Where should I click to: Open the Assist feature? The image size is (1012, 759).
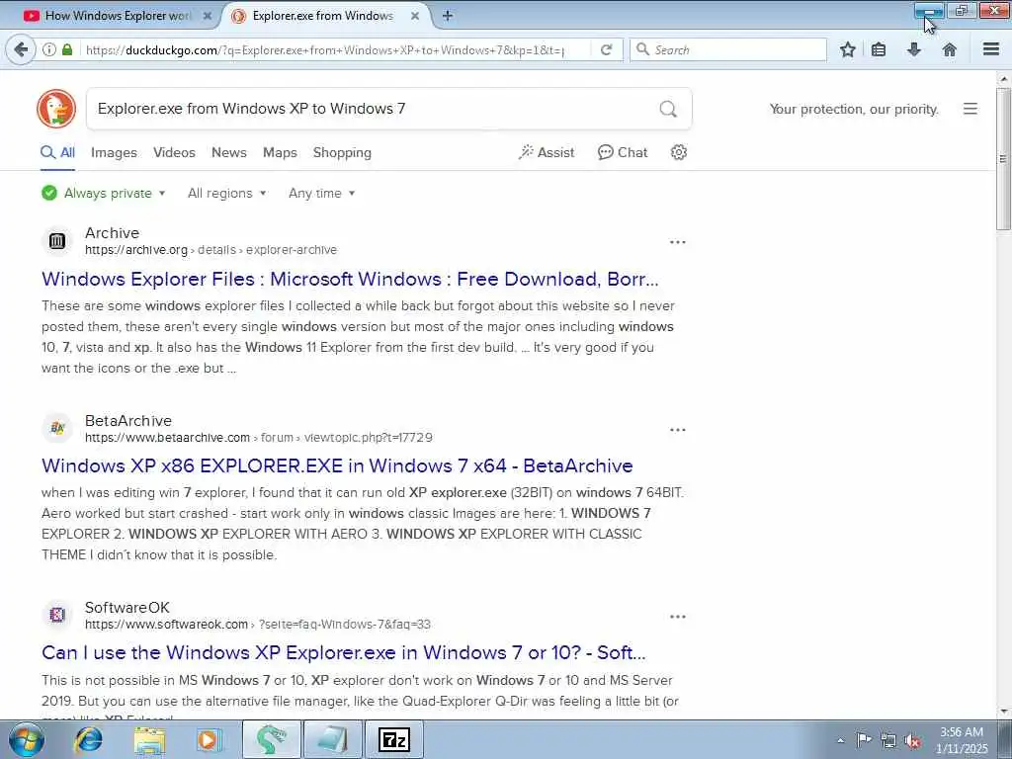pyautogui.click(x=546, y=152)
